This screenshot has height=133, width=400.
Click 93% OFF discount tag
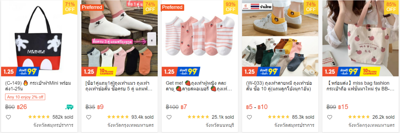coord(230,7)
